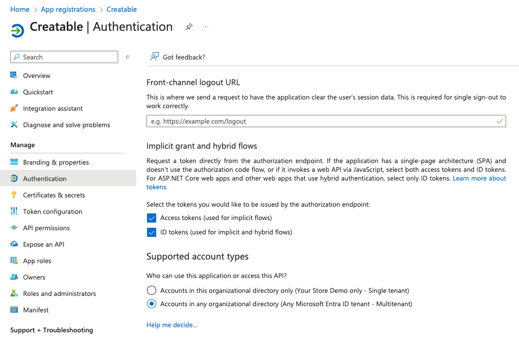Click the Help me decide link
Screen dimensions: 519x338
coord(172,325)
